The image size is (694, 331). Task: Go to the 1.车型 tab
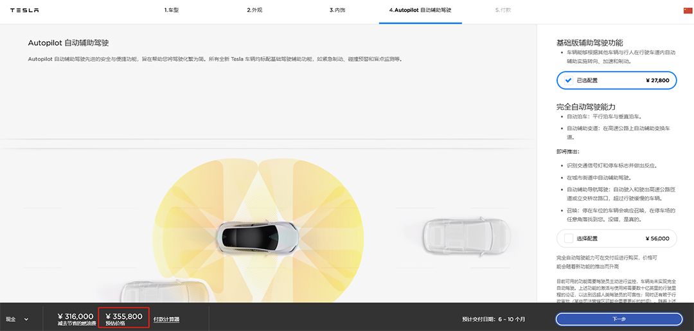point(172,10)
